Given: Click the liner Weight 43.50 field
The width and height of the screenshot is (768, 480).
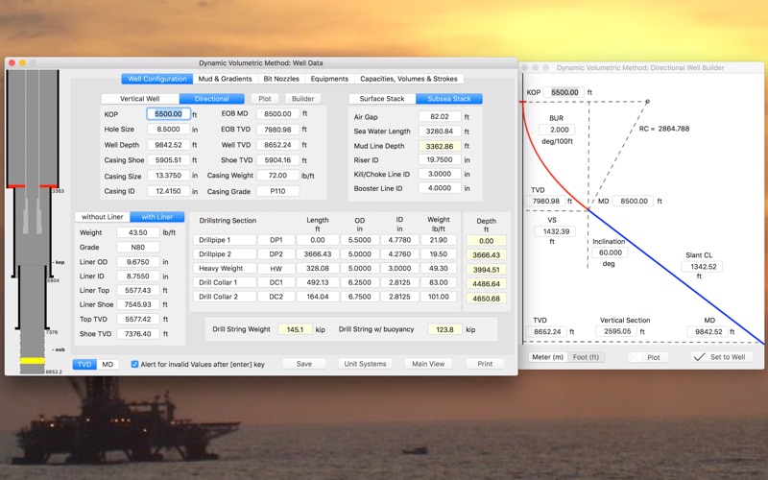Looking at the screenshot, I should click(138, 232).
